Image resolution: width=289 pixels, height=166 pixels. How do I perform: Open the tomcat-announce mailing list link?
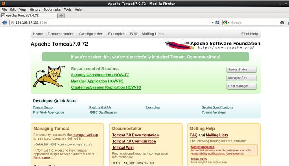(203, 147)
